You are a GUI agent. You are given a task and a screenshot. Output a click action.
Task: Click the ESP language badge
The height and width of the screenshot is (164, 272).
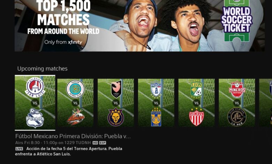coord(103,143)
